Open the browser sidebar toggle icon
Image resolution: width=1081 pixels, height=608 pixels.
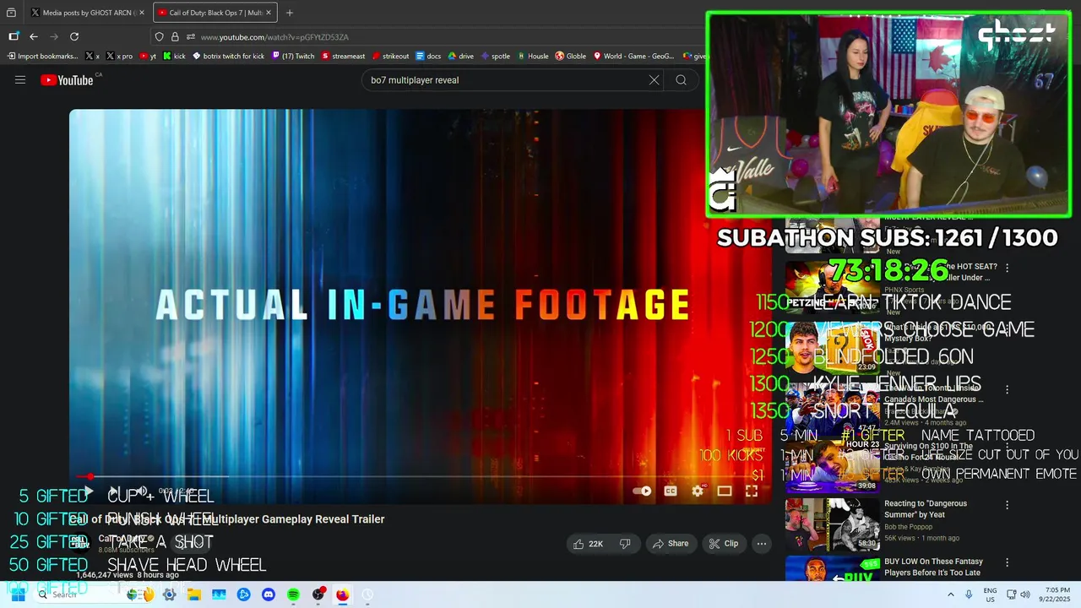(x=14, y=36)
